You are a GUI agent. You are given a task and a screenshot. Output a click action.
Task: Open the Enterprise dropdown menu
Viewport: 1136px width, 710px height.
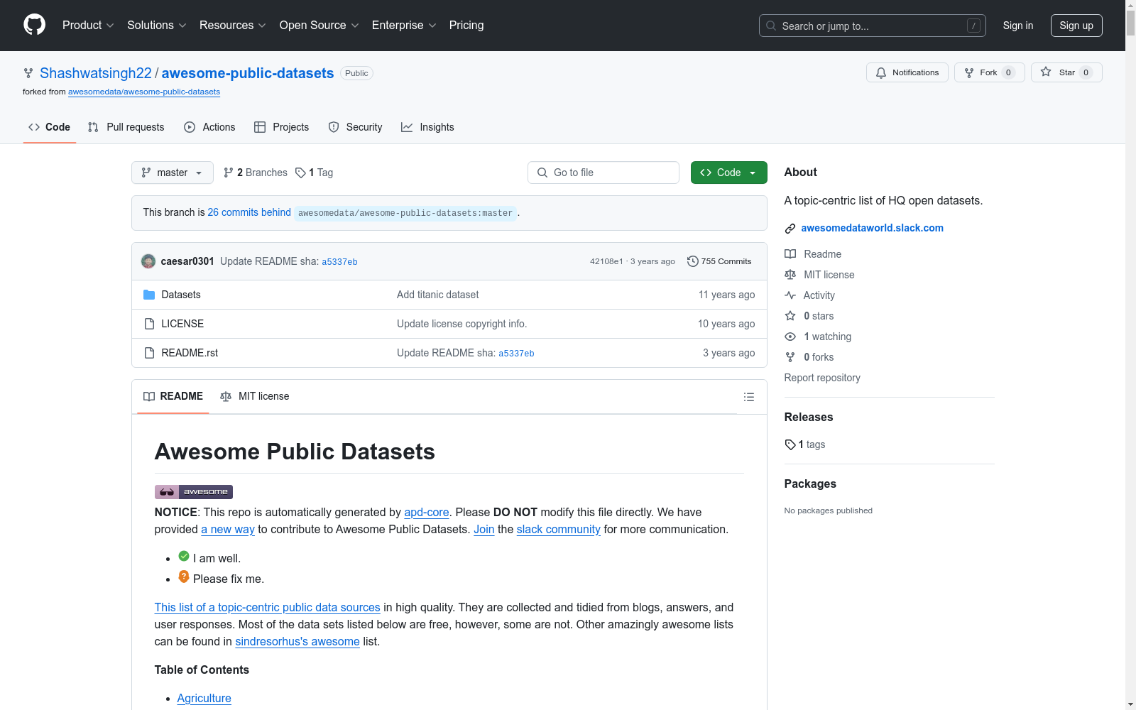click(404, 26)
